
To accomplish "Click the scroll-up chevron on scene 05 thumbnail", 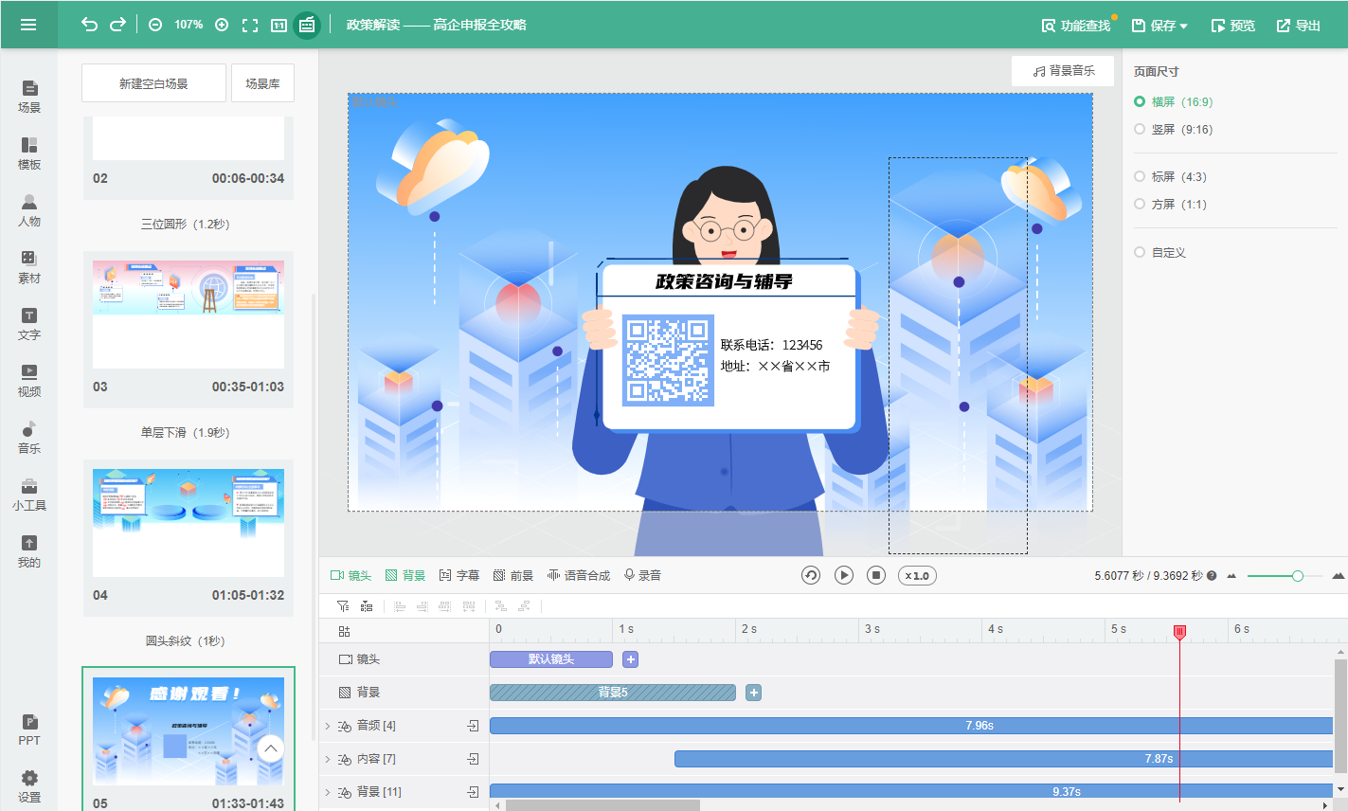I will pos(271,749).
